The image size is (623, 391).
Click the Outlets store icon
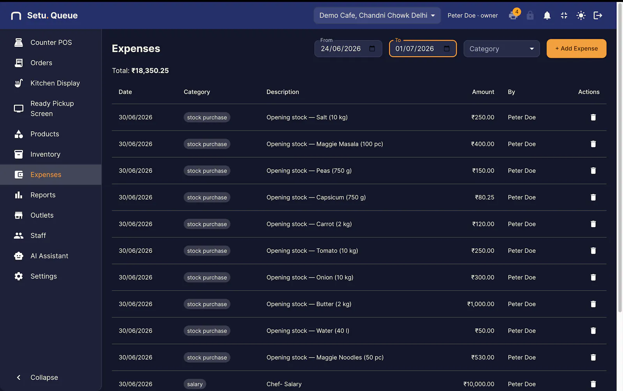point(19,215)
